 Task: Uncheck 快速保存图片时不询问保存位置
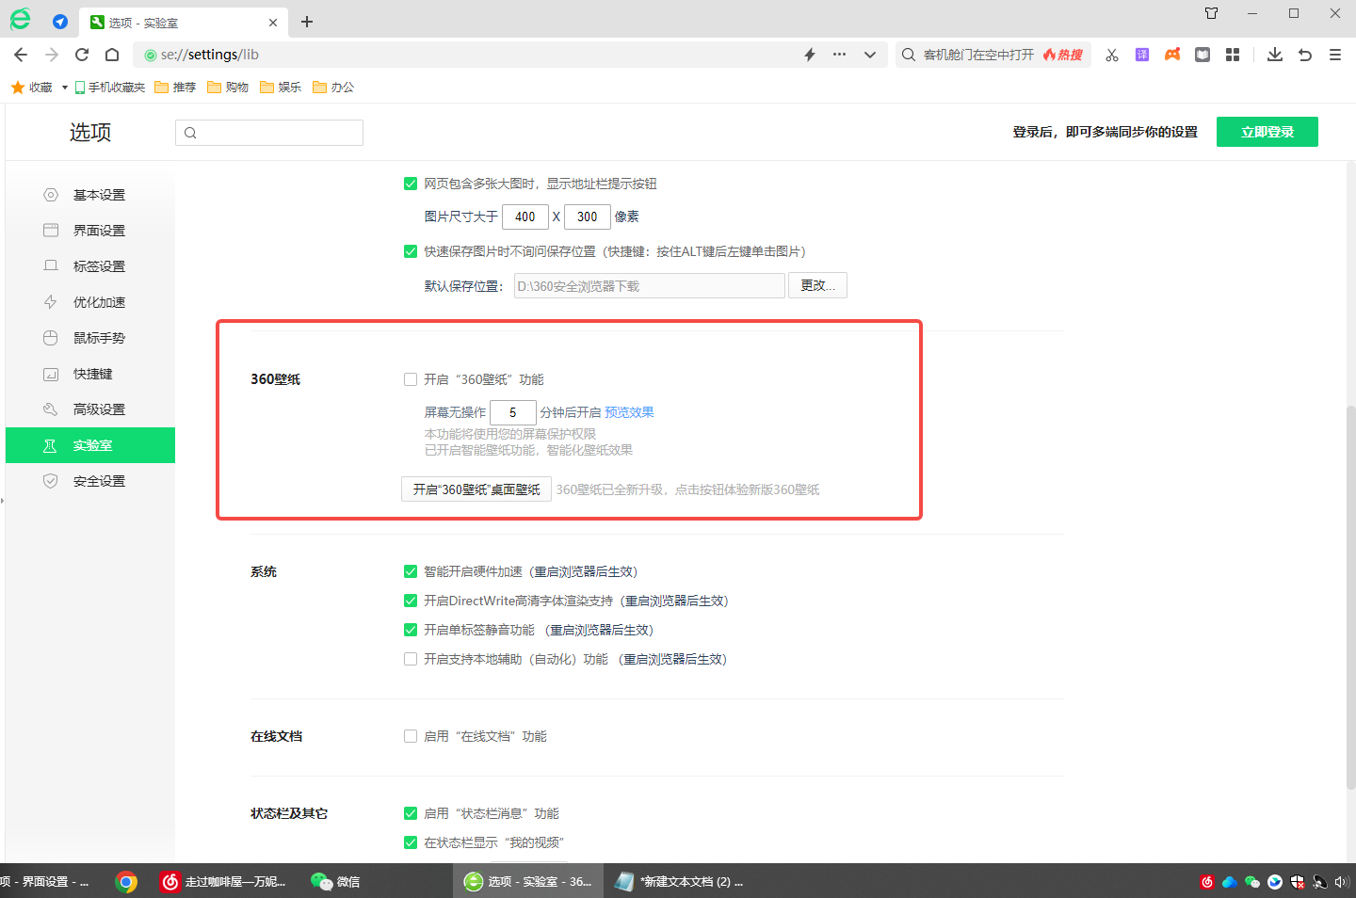pyautogui.click(x=411, y=251)
